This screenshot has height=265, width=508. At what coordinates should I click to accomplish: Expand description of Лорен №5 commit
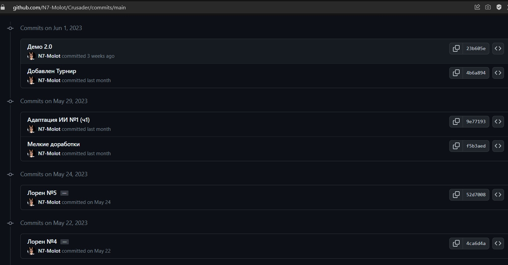pos(64,193)
